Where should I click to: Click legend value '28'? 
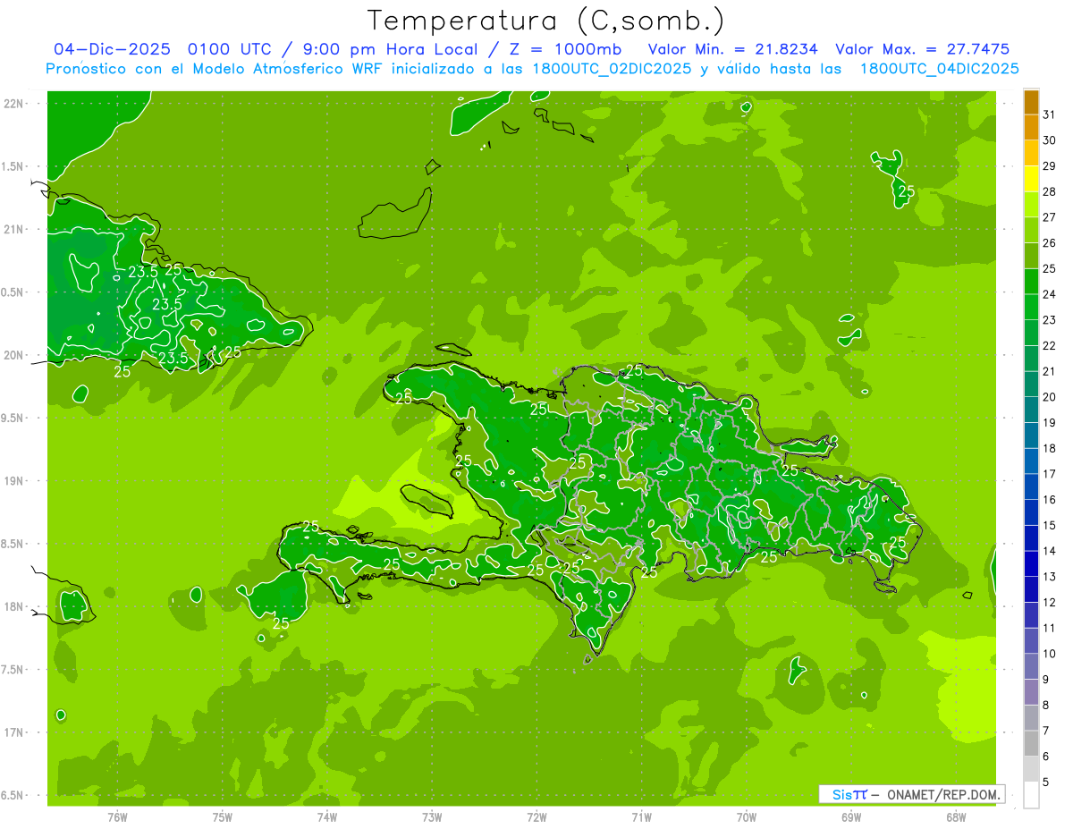(1050, 191)
